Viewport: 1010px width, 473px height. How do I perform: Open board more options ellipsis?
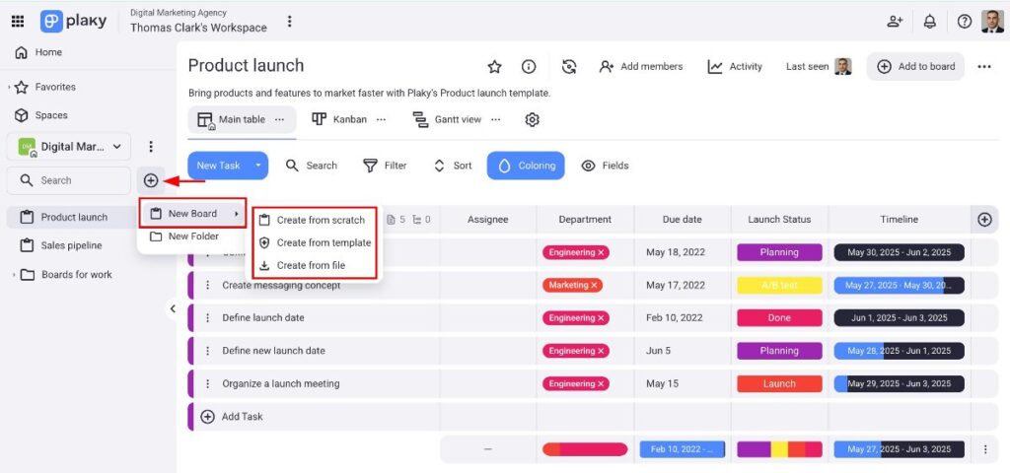[983, 66]
